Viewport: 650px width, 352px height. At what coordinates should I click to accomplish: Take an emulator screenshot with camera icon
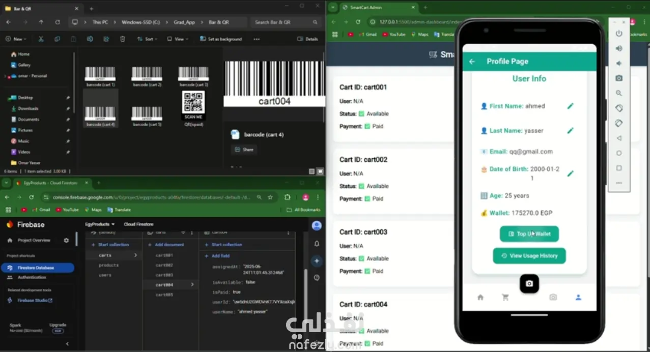pyautogui.click(x=619, y=78)
